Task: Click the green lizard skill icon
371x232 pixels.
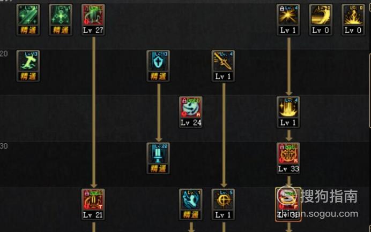Action: tap(28, 66)
